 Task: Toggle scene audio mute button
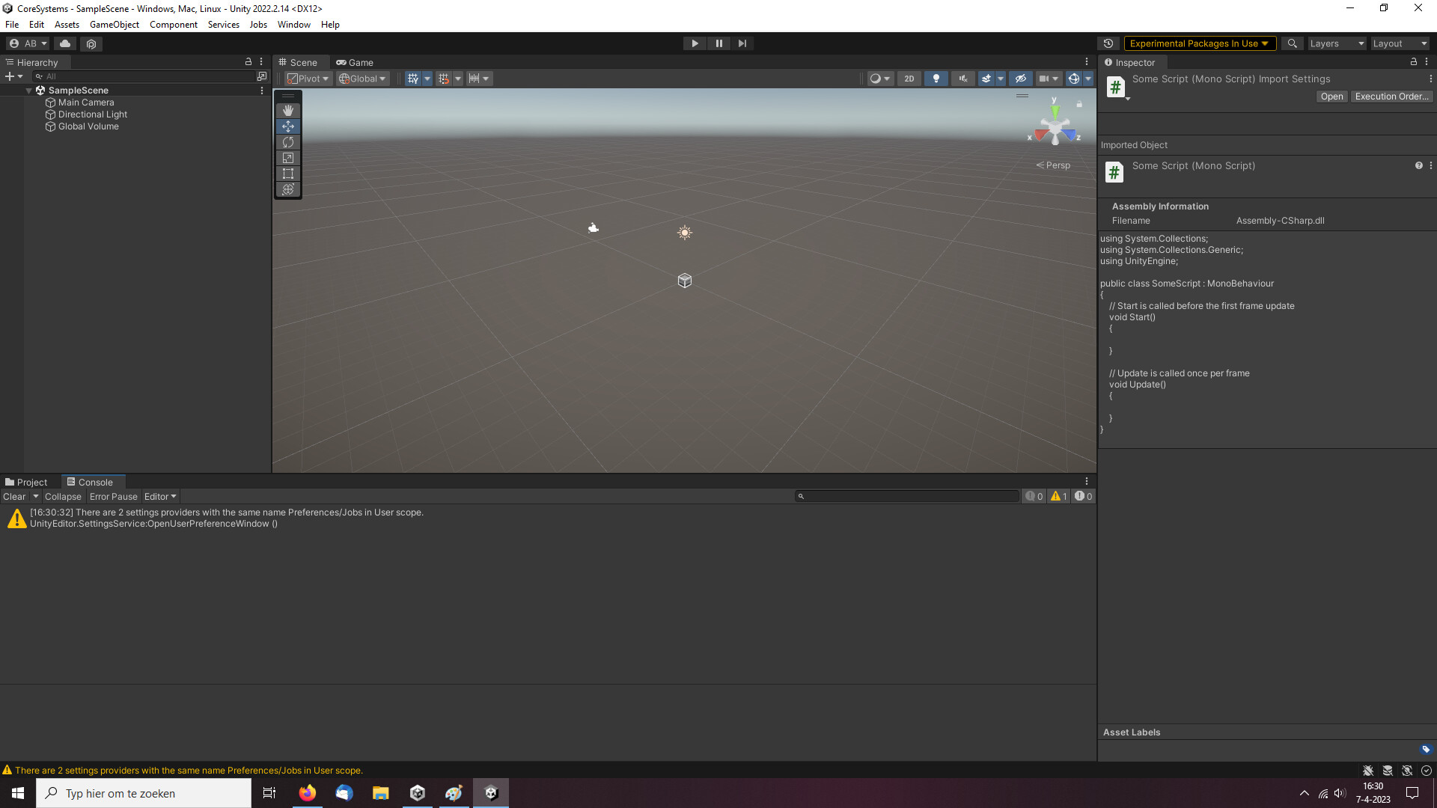pyautogui.click(x=963, y=79)
